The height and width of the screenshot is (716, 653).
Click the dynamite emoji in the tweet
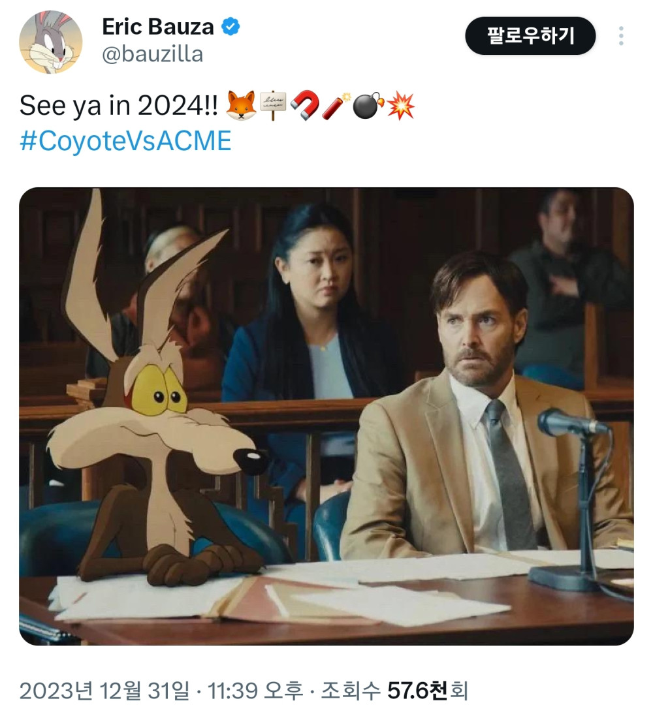pos(336,106)
